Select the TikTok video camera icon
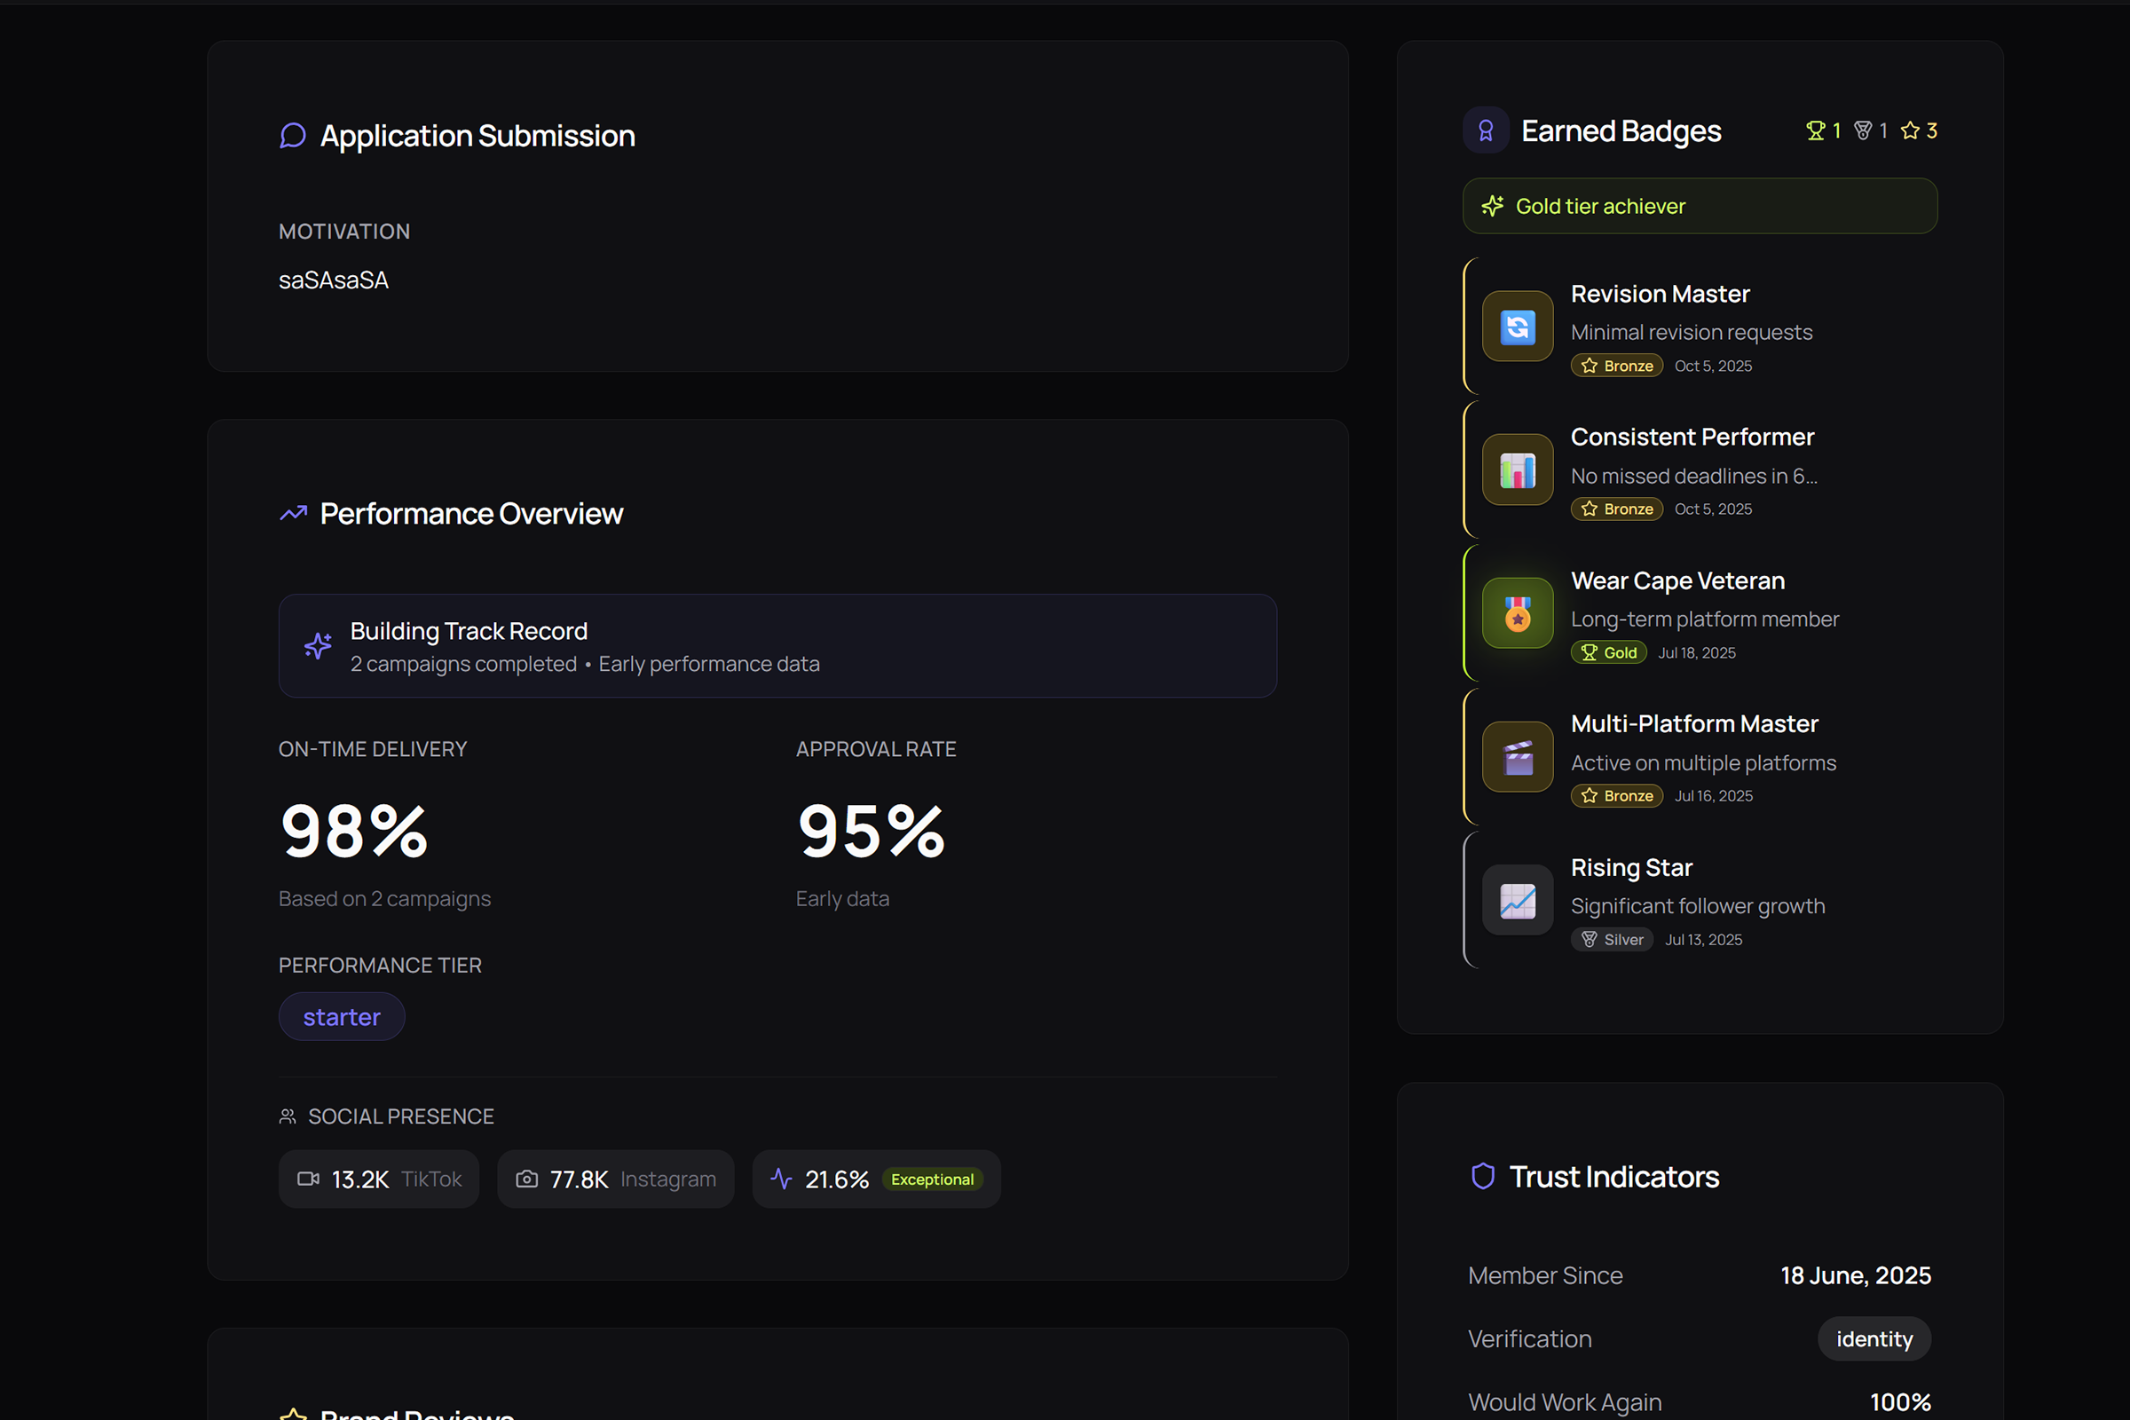Viewport: 2130px width, 1420px height. pos(308,1179)
